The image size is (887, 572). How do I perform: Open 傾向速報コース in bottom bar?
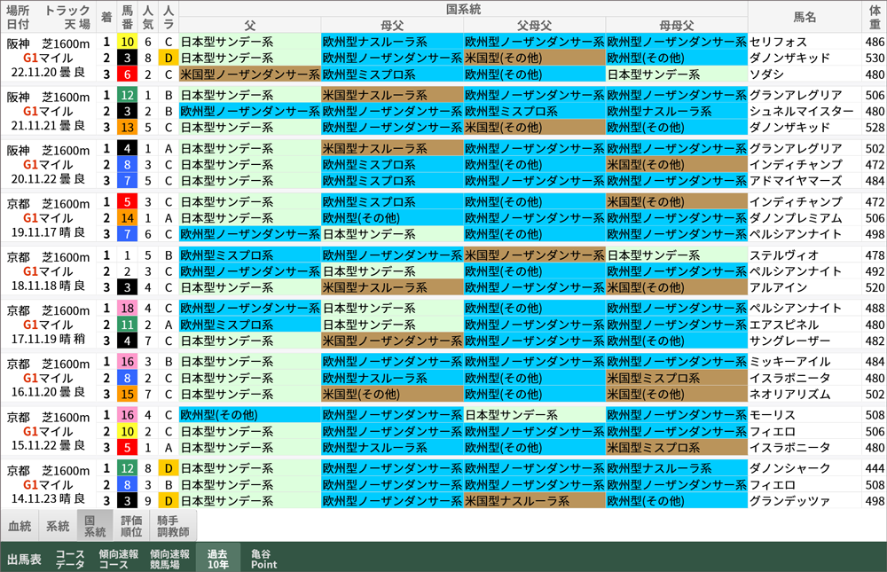coord(118,559)
